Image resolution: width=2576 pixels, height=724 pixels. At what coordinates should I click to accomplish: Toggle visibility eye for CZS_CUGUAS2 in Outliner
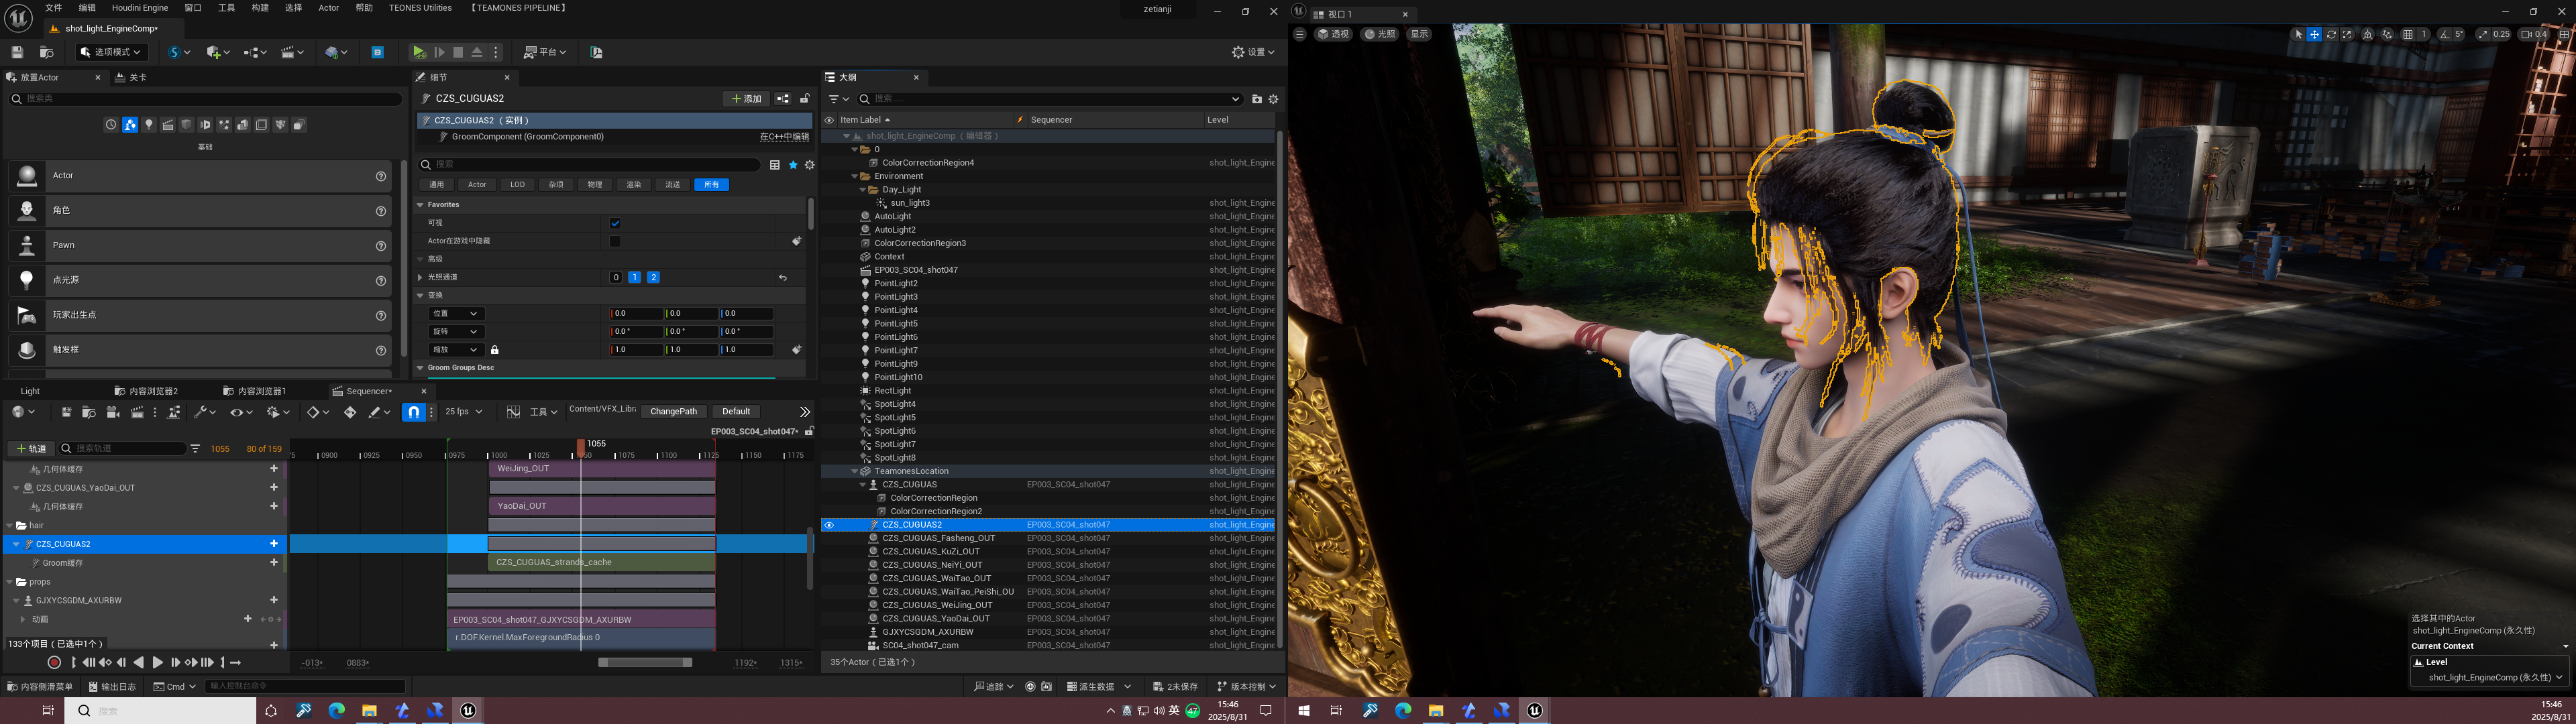coord(828,525)
